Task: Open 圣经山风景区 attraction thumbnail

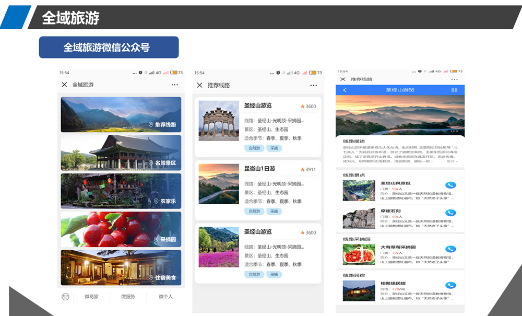Action: (x=359, y=191)
